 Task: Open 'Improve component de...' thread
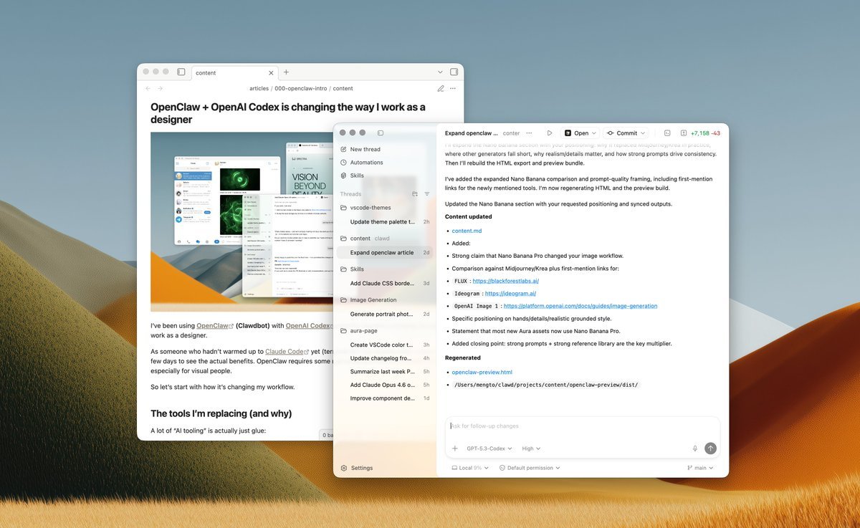pos(385,398)
